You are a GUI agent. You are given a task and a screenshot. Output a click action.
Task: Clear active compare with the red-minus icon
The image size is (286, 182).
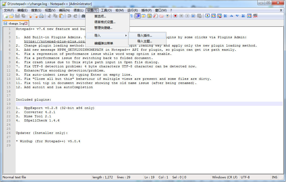click(x=219, y=16)
